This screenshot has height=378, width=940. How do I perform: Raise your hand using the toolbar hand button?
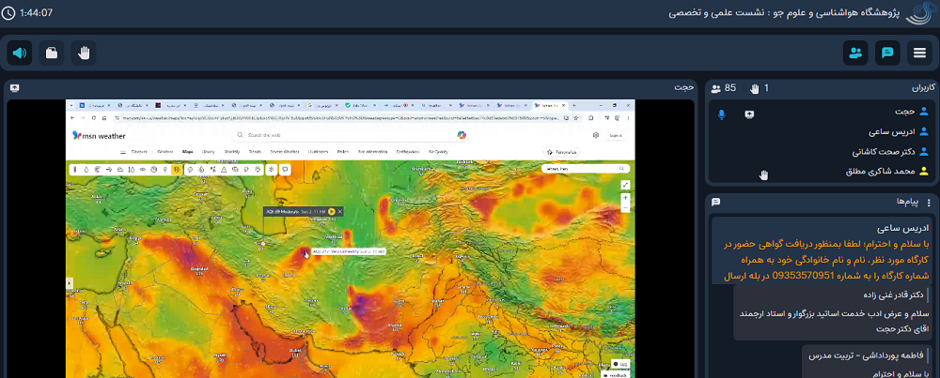pos(84,53)
